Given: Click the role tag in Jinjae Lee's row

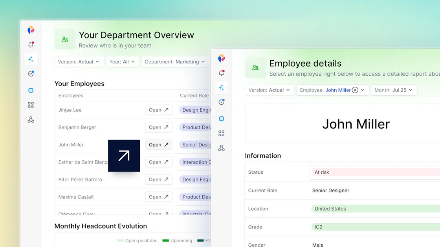Looking at the screenshot, I should point(195,110).
